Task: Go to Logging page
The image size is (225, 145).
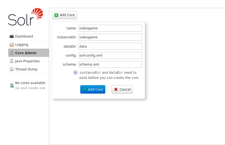Action: [x=21, y=45]
